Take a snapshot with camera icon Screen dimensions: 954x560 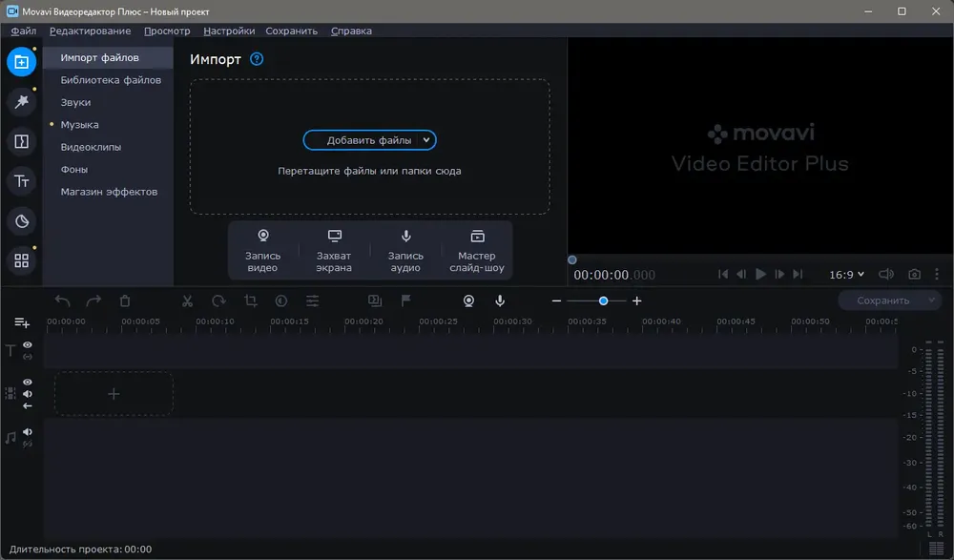(x=914, y=275)
